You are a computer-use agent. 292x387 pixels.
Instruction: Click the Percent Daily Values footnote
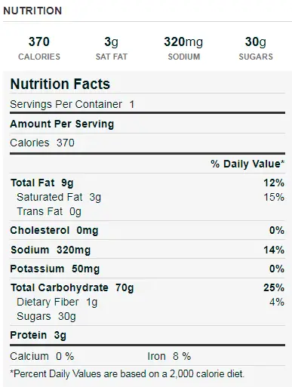pyautogui.click(x=127, y=374)
